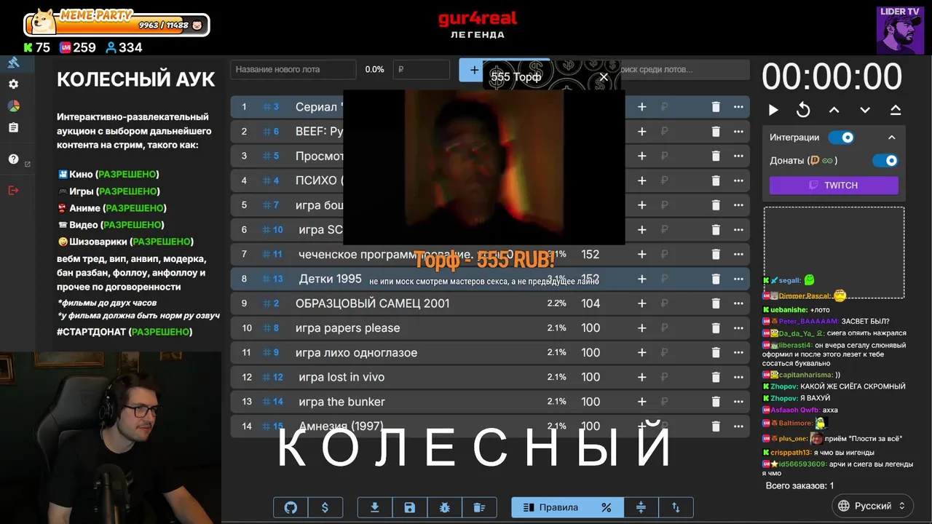
Task: Click the Правила rules button
Action: 550,507
